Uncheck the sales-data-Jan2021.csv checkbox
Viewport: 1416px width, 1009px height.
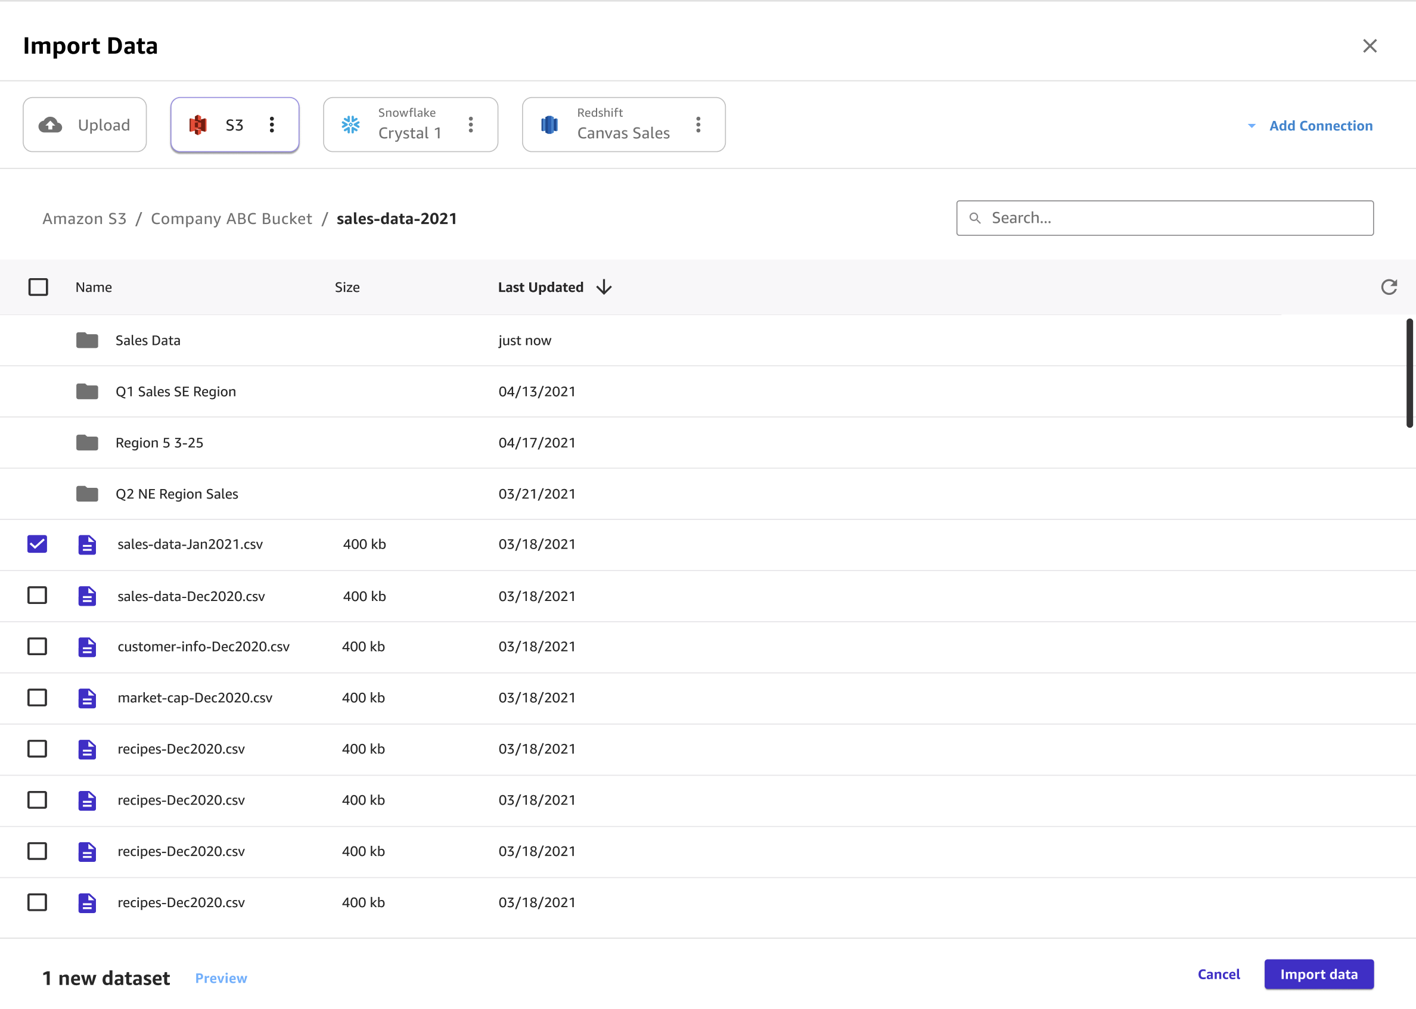point(38,544)
